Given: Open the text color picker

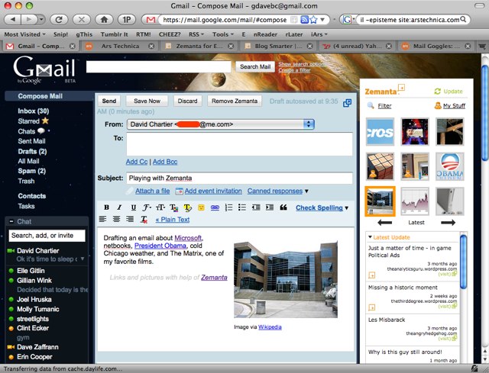Looking at the screenshot, I should 173,207.
